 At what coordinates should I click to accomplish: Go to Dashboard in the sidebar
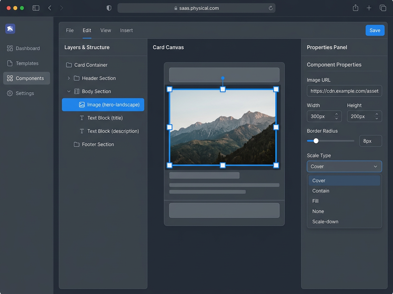point(27,48)
